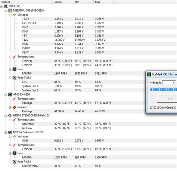Click the 46.60 W max value

pos(100,111)
